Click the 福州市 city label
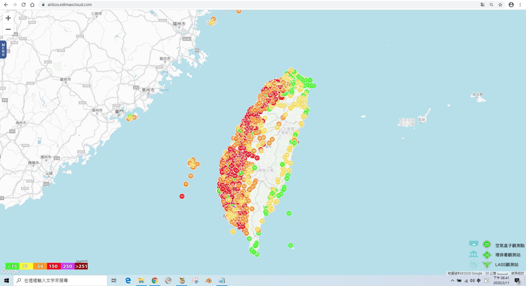The width and height of the screenshot is (526, 286). click(x=179, y=24)
